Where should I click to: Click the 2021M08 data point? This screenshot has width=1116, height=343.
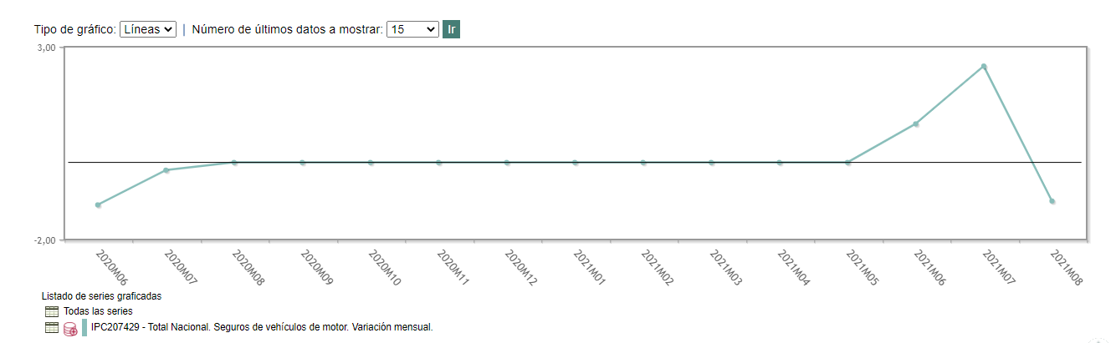(x=1052, y=201)
